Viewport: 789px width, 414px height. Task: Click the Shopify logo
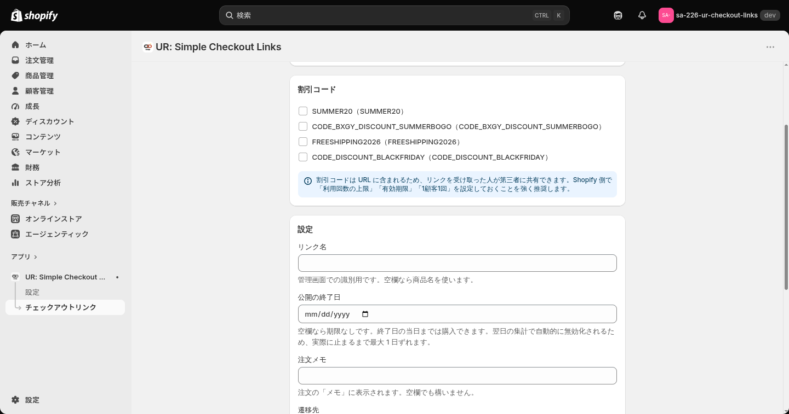[35, 15]
